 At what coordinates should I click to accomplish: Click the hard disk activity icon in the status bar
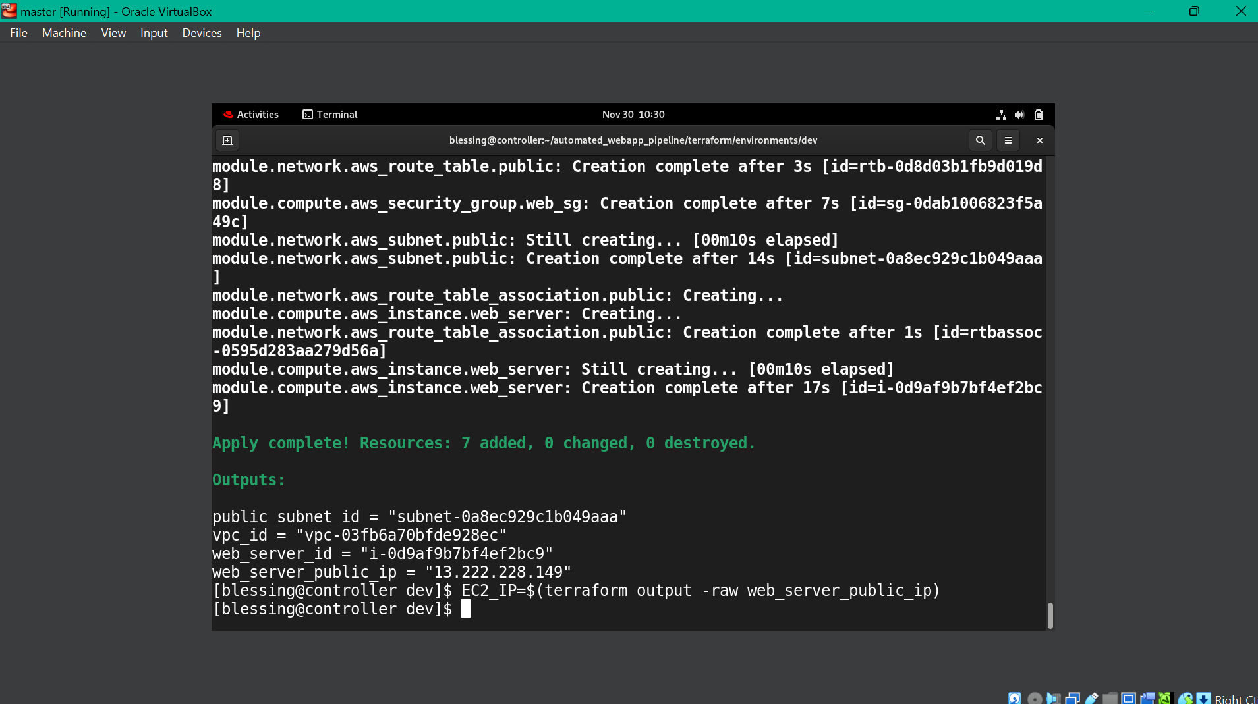(1015, 698)
